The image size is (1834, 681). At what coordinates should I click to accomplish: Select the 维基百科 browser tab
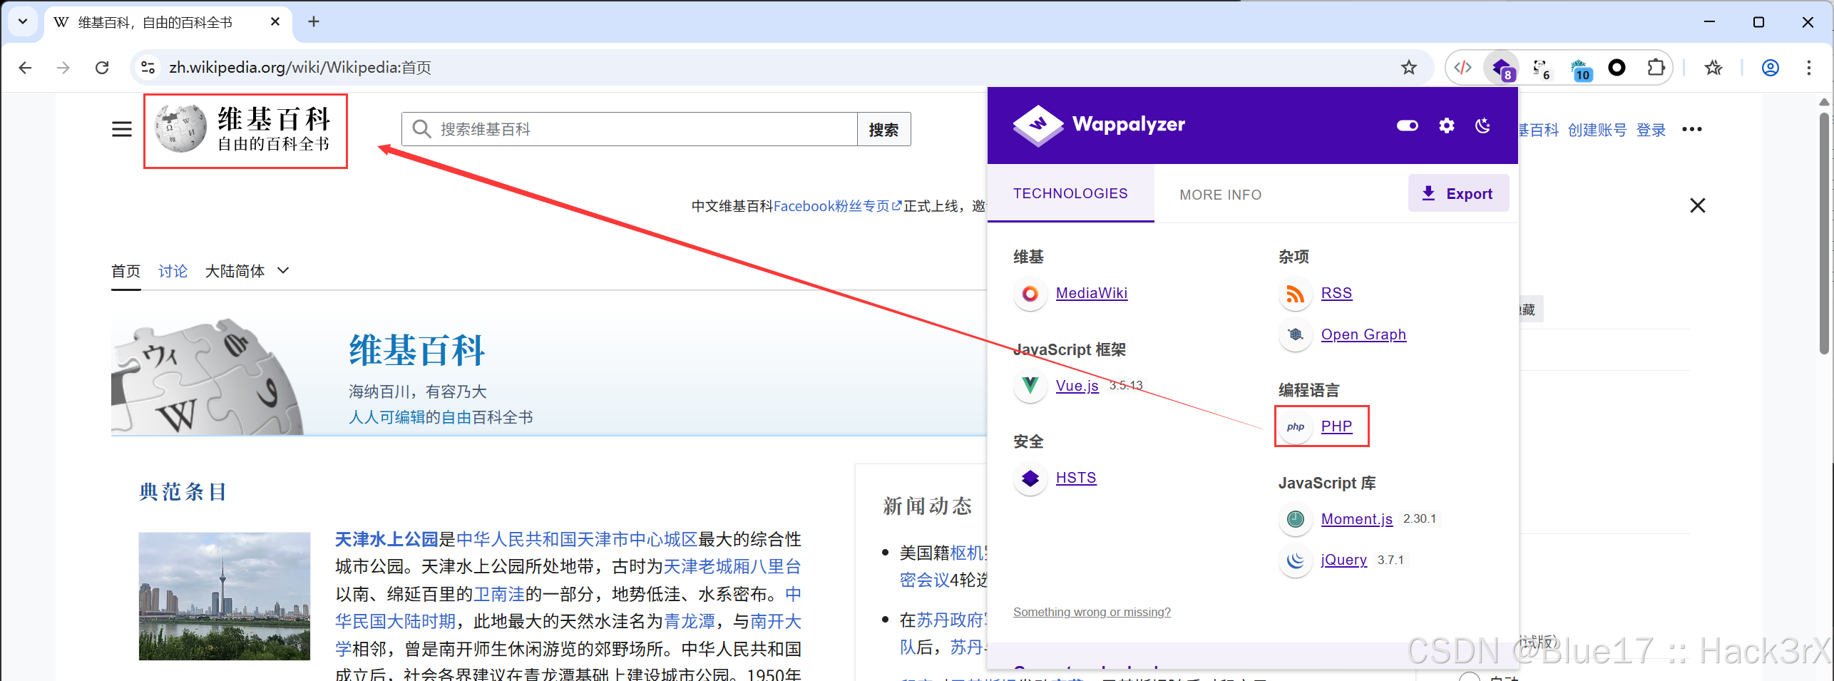coord(168,23)
